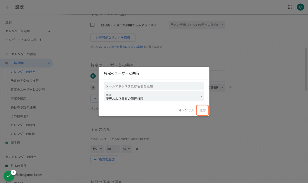Click the green checkmark badge icon
Viewport: 308px width, 183px height.
[9, 176]
